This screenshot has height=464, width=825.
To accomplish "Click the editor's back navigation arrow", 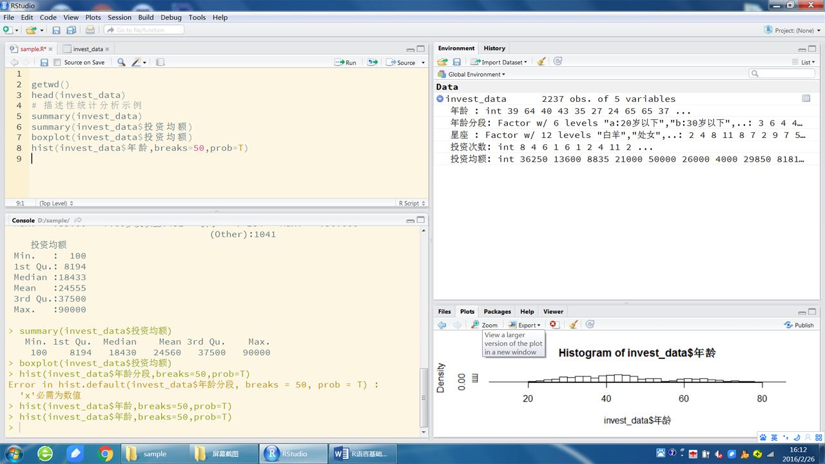I will point(14,63).
